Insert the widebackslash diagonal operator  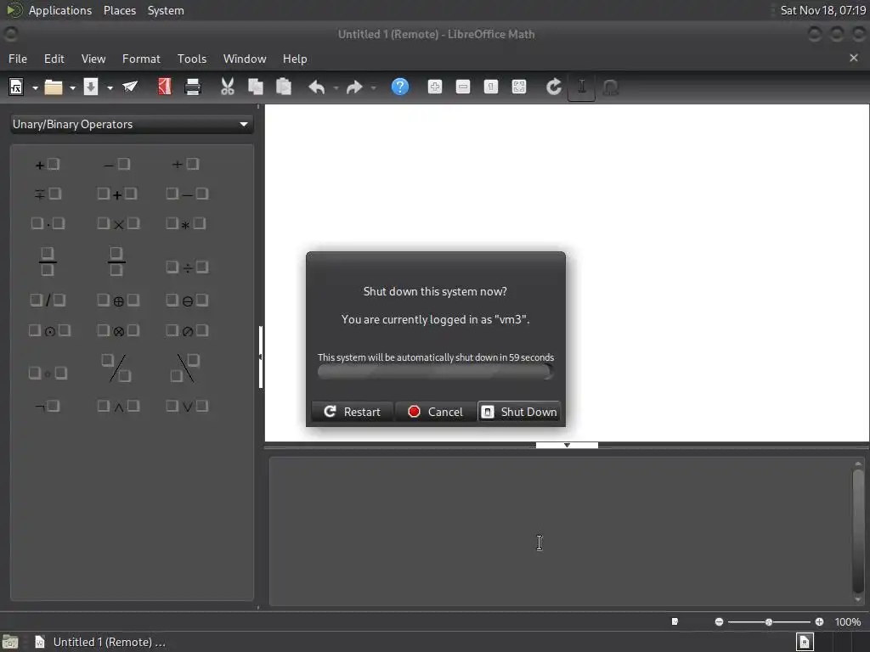pyautogui.click(x=185, y=368)
